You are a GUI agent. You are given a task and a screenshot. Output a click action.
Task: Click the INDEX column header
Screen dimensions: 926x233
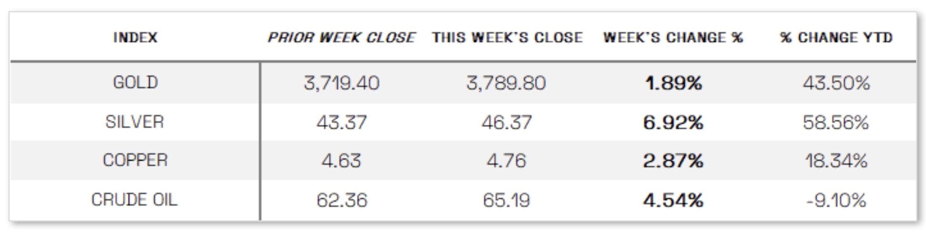[135, 38]
